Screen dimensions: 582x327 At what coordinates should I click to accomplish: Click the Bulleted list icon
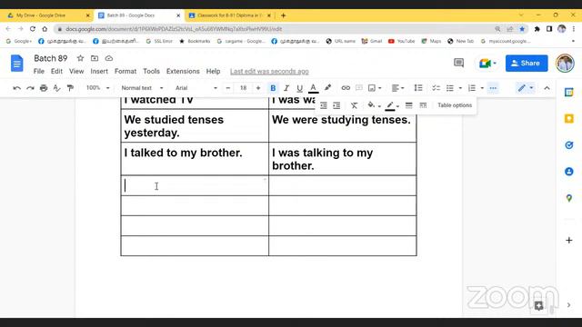coord(450,88)
